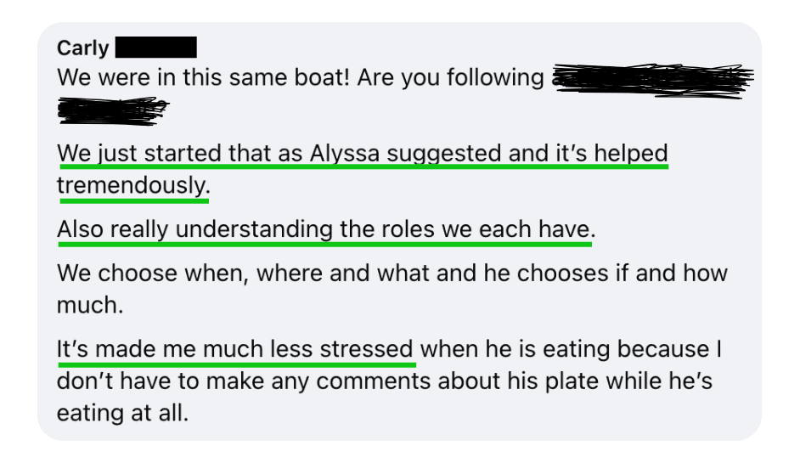This screenshot has width=800, height=457.
Task: Open commenter Carly's profile name
Action: (82, 48)
